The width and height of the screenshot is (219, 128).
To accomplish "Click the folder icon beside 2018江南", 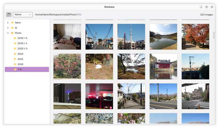I will pyautogui.click(x=15, y=38).
